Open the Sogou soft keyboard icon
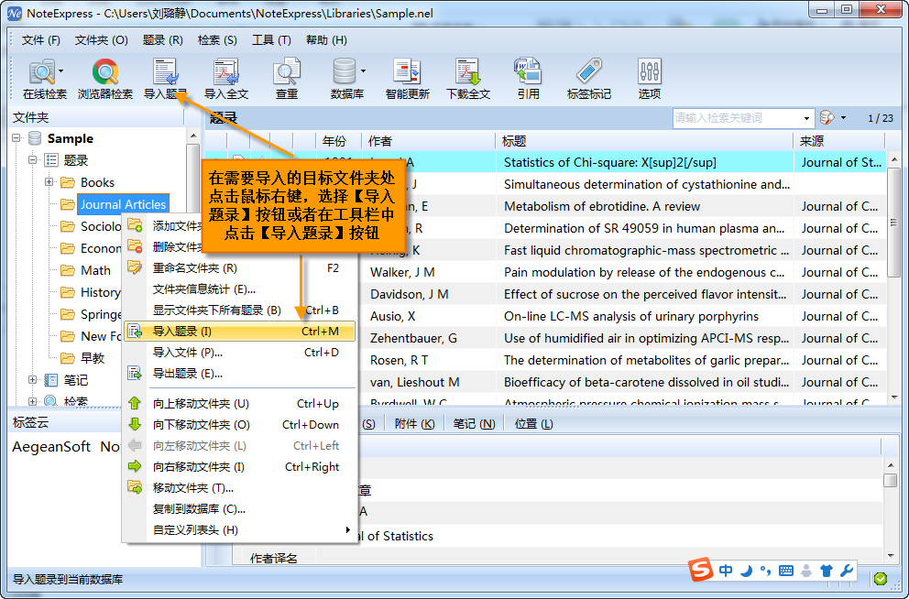909x599 pixels. point(786,571)
